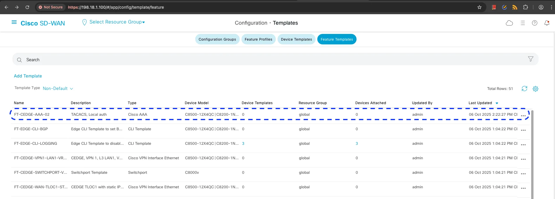Open the hamburger navigation menu
The height and width of the screenshot is (199, 555).
(x=14, y=22)
